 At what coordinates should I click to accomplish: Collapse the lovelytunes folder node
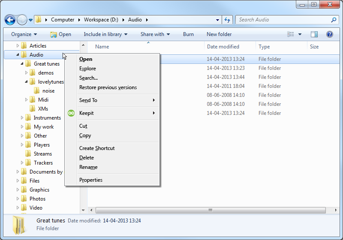(x=26, y=81)
